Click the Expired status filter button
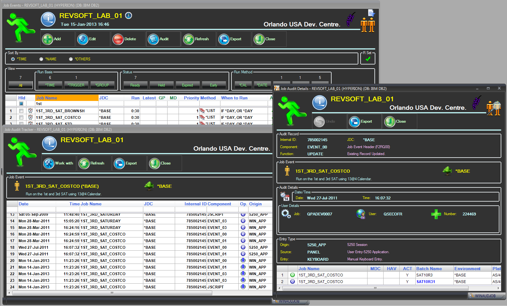 pos(187,85)
